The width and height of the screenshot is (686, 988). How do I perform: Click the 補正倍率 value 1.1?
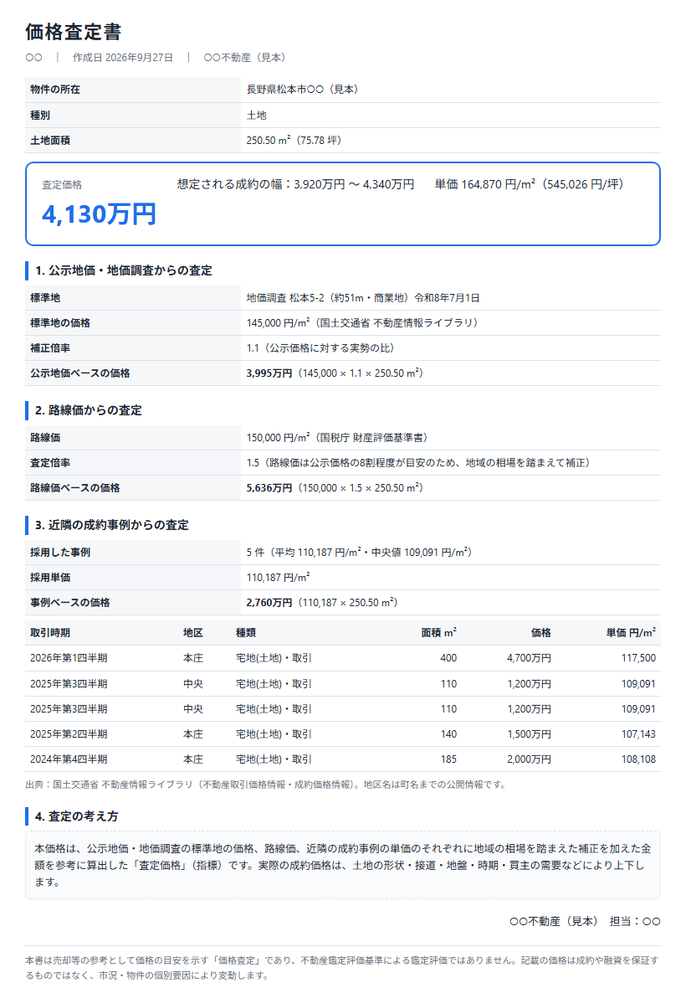[253, 347]
